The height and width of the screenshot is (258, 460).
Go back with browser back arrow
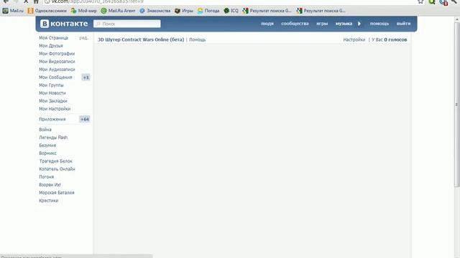[x=6, y=1]
